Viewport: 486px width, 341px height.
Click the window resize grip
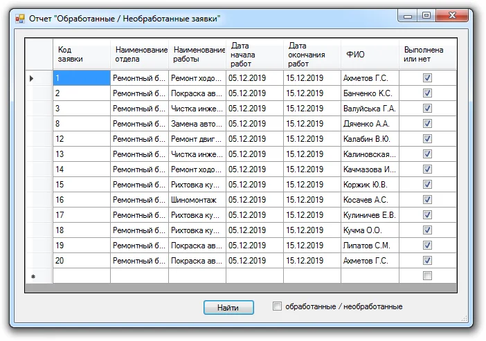465,319
